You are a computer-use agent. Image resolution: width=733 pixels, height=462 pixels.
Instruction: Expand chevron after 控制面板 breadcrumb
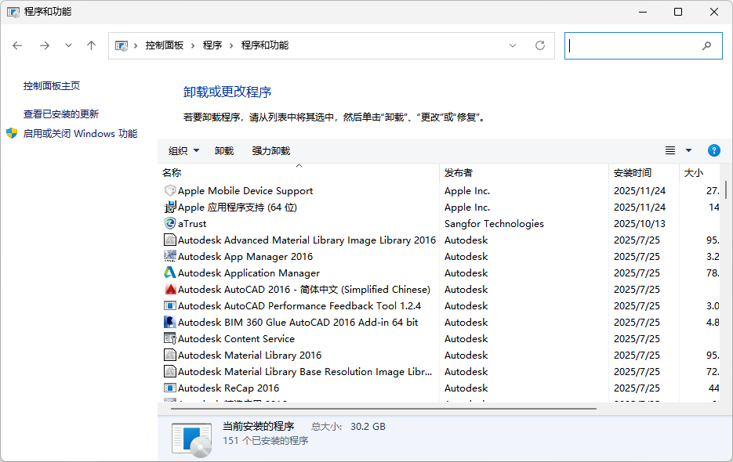193,45
